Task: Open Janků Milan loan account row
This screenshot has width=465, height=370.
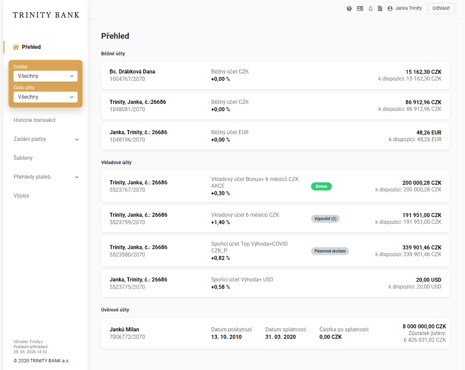Action: coord(275,333)
